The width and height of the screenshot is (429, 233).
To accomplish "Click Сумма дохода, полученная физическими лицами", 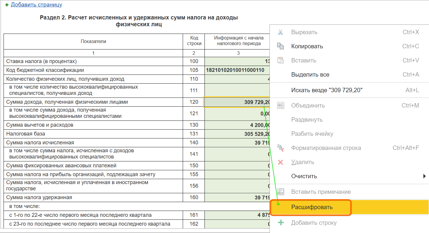I will [67, 102].
